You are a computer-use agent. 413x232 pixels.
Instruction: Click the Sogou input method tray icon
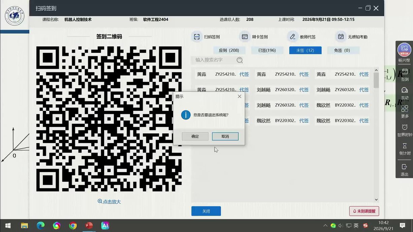pyautogui.click(x=365, y=226)
